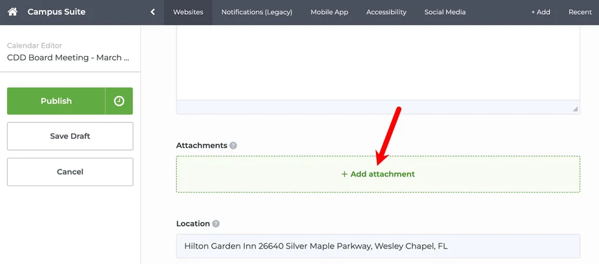Collapse the sidebar with the left chevron
Viewport: 599px width, 264px height.
pyautogui.click(x=152, y=12)
